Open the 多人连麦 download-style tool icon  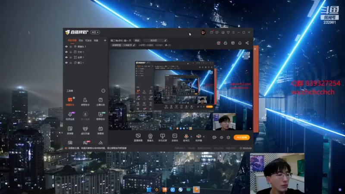coord(85,116)
